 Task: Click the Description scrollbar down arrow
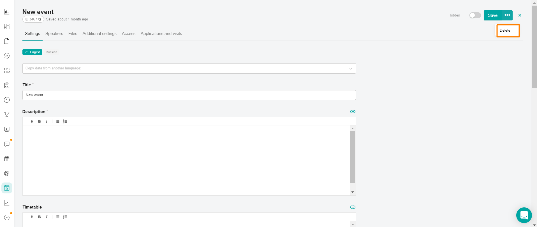click(x=353, y=192)
